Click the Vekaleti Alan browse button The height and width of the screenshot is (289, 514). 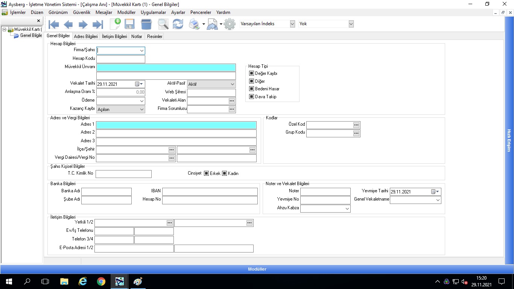point(232,101)
